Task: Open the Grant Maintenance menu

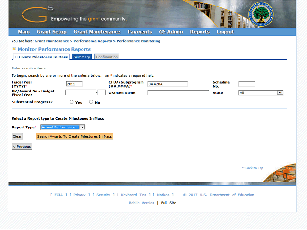Action: coord(97,32)
